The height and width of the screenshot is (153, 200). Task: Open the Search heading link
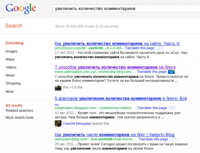(14, 26)
